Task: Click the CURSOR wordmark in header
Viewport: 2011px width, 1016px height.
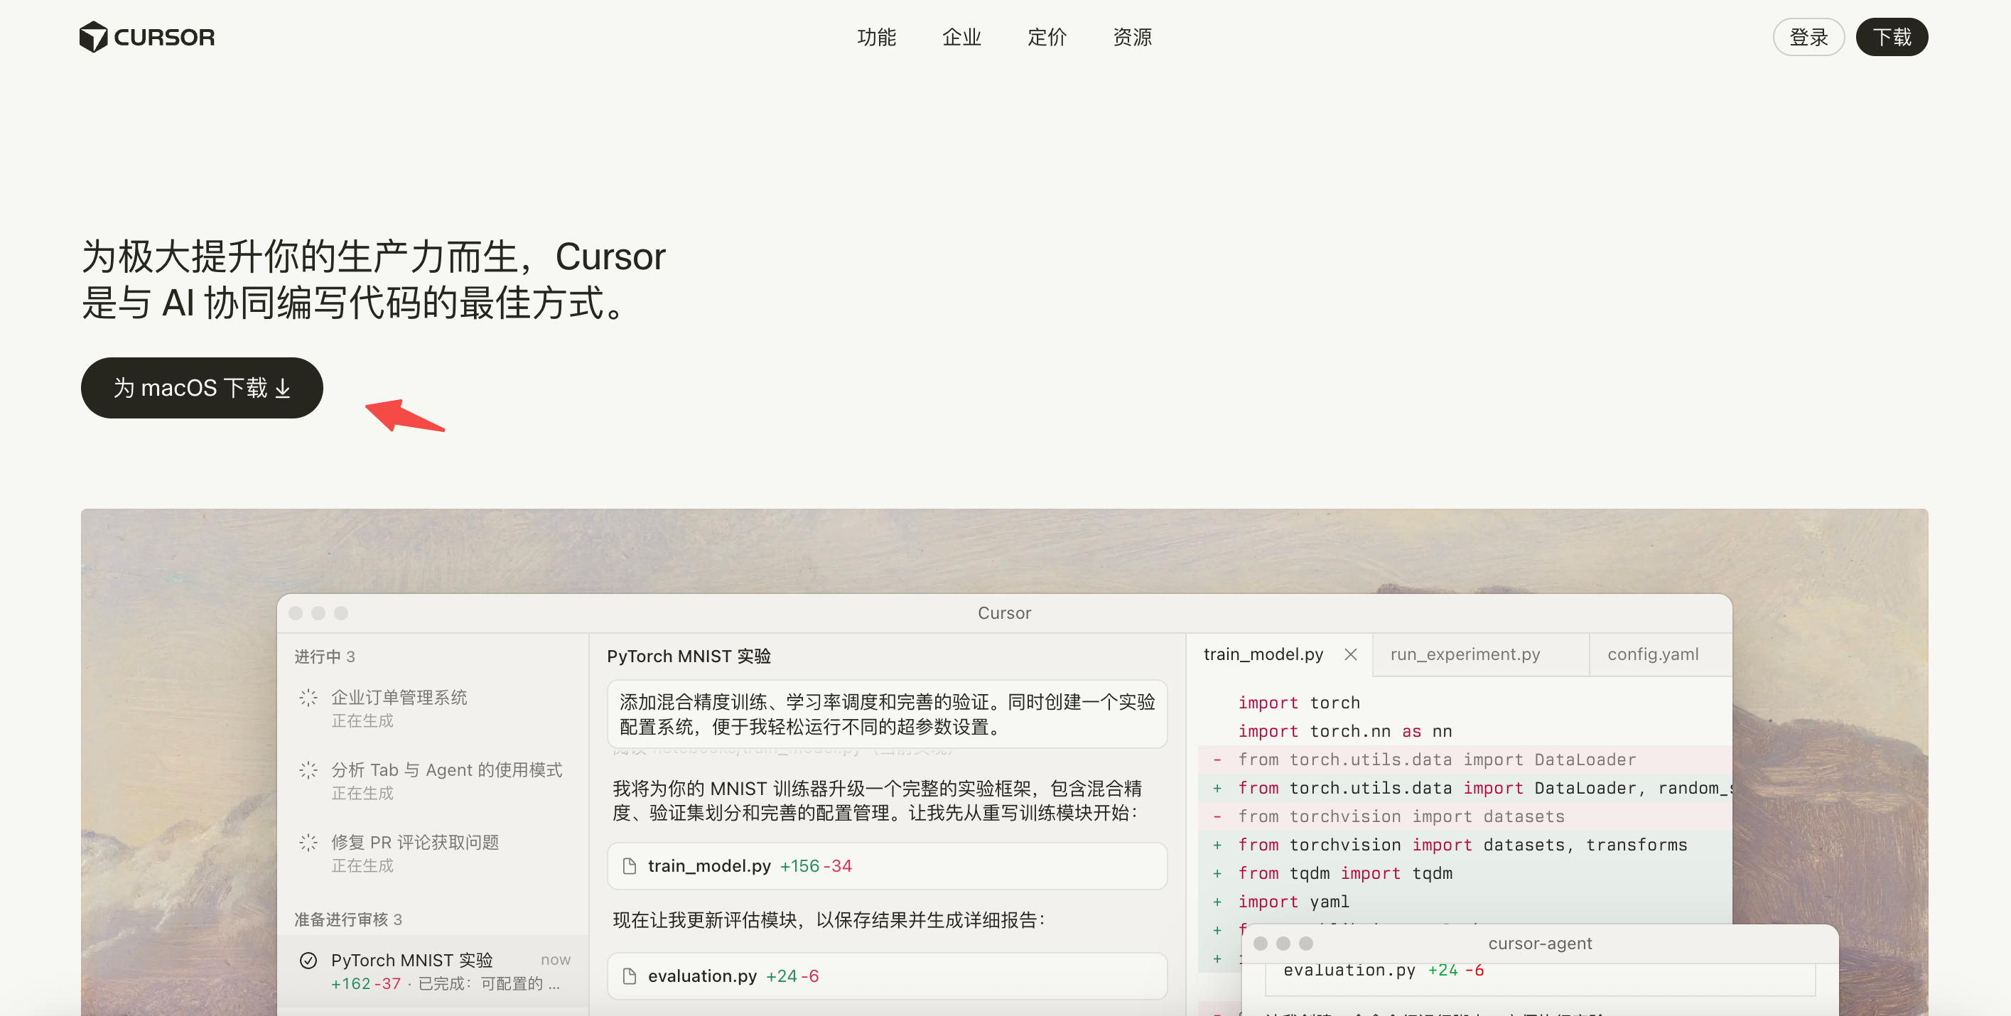Action: [164, 38]
